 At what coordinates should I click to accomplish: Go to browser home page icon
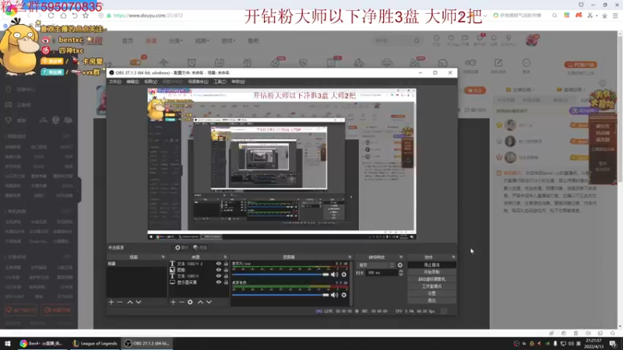tap(63, 16)
